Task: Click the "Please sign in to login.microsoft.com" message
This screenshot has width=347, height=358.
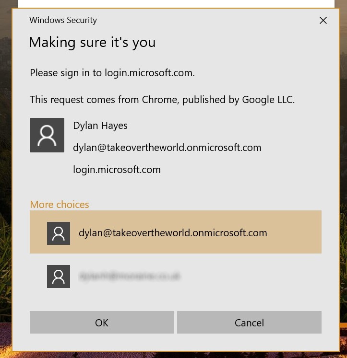Action: 112,73
